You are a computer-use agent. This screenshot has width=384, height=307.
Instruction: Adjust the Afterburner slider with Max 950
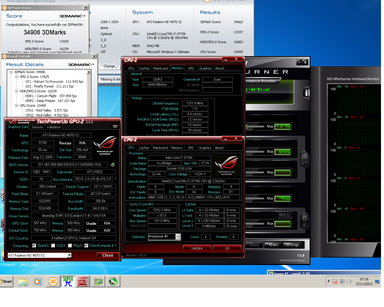[255, 198]
